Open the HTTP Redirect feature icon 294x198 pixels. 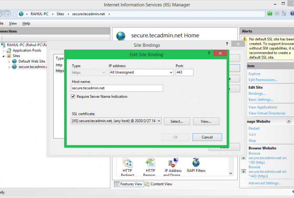click(x=128, y=163)
